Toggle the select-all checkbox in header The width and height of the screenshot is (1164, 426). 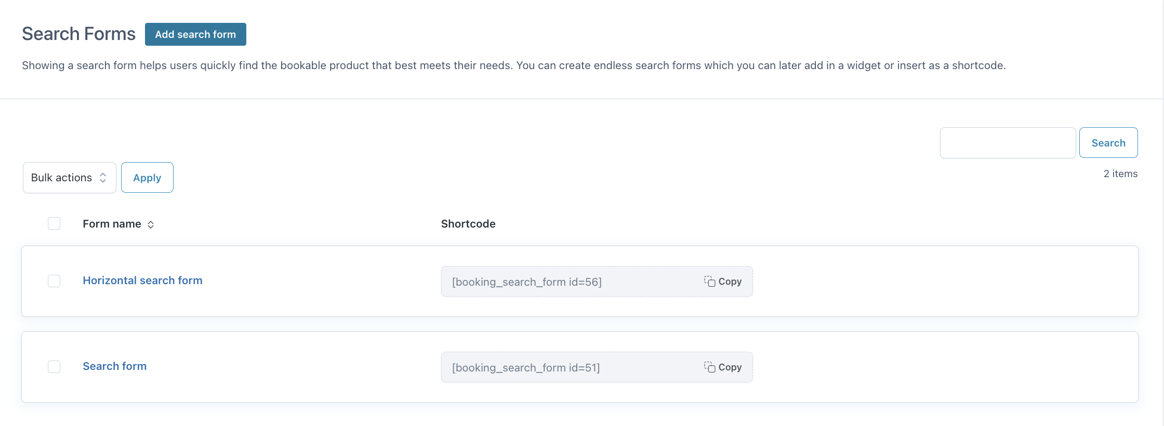click(54, 223)
